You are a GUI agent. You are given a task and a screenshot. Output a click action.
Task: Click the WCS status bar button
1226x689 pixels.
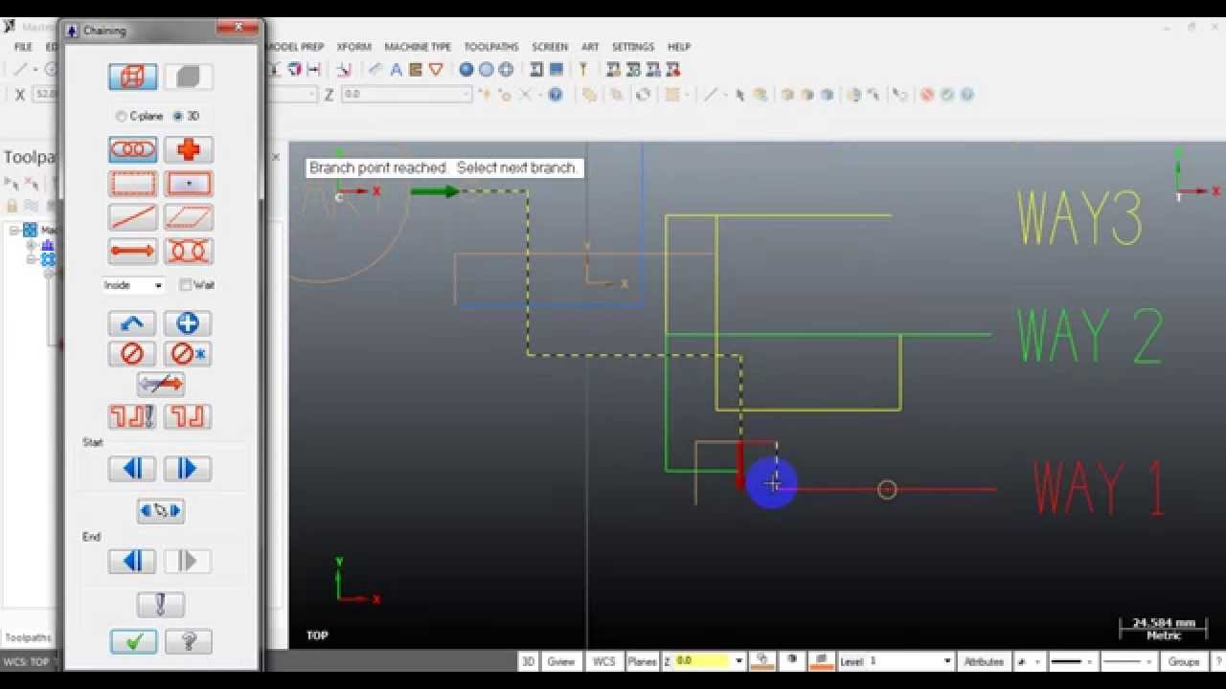pos(603,661)
